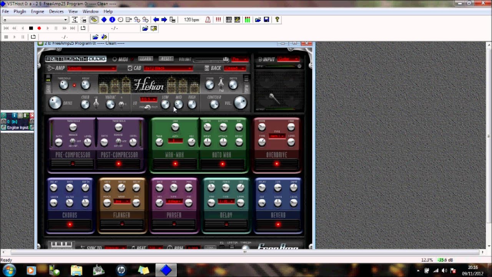Click the amp Drive knob
Screen dimensions: 492x277
click(x=55, y=103)
